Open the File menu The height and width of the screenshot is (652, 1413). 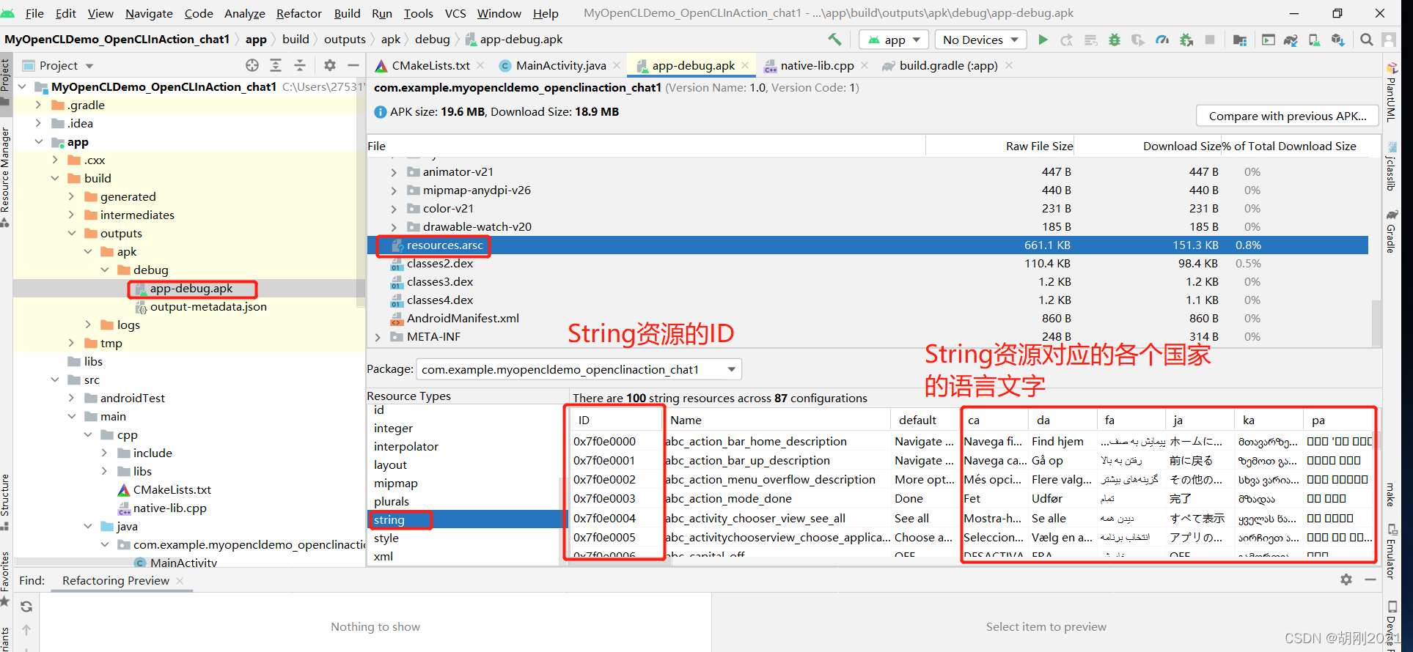tap(34, 13)
